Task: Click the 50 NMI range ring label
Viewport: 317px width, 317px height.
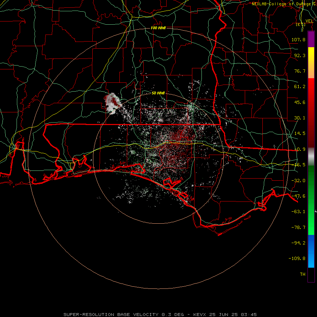Action: pyautogui.click(x=158, y=93)
